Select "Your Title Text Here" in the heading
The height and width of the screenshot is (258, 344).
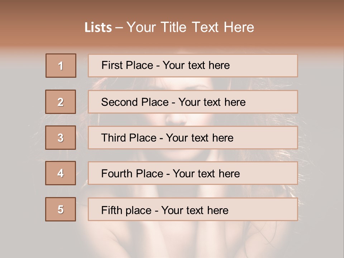pyautogui.click(x=191, y=27)
